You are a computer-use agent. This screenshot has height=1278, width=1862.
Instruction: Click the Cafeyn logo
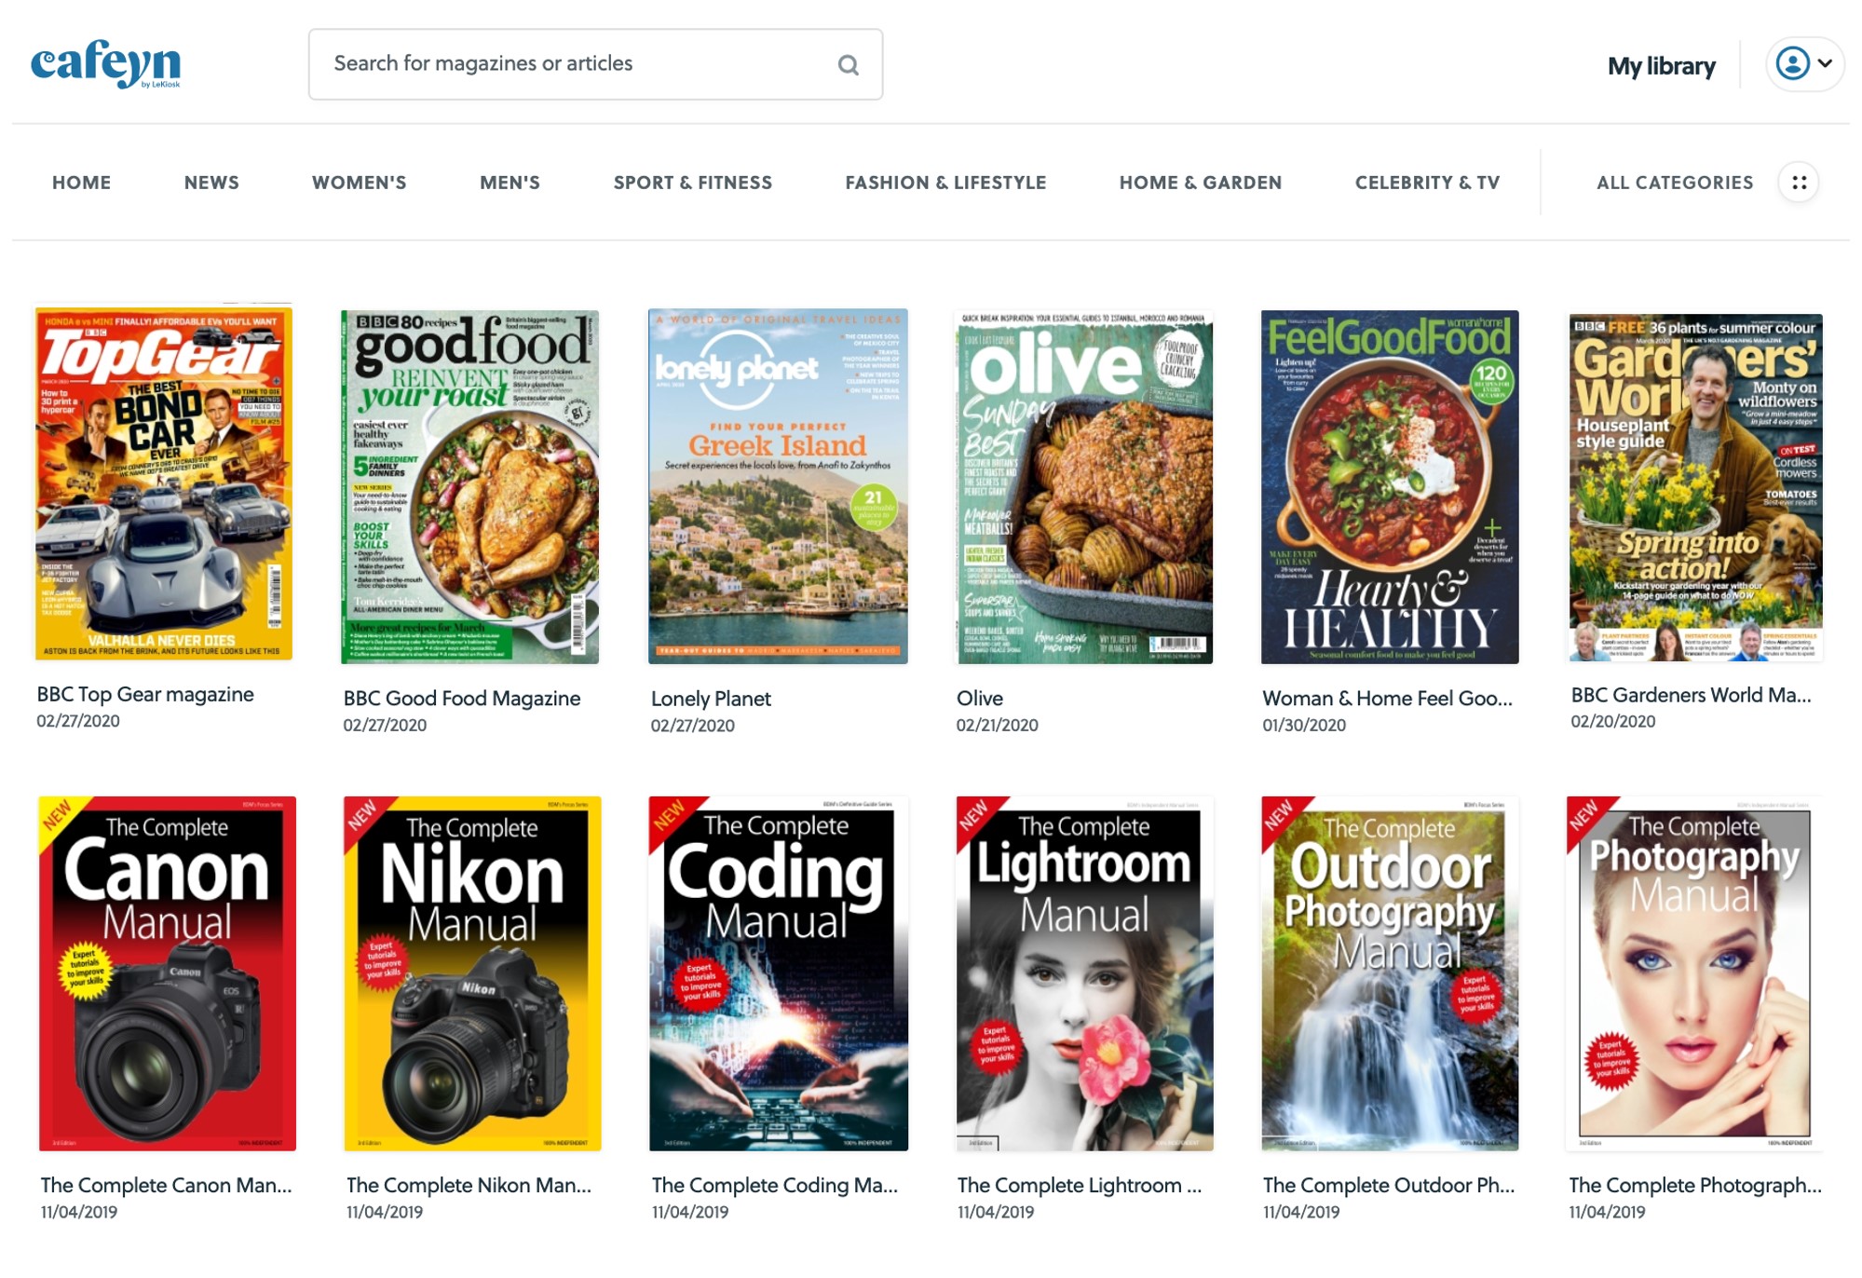(x=105, y=63)
